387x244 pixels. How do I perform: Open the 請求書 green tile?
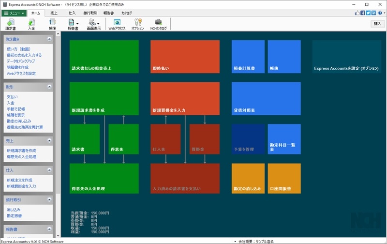(x=85, y=139)
